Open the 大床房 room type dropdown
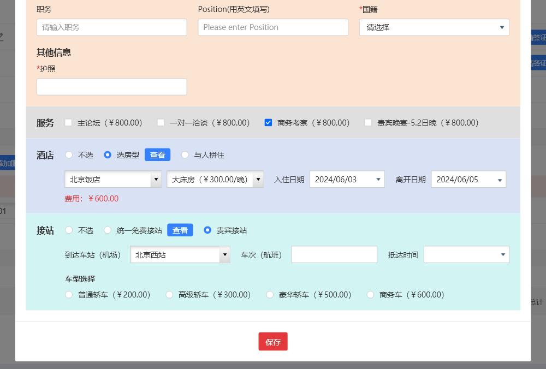 coord(215,180)
